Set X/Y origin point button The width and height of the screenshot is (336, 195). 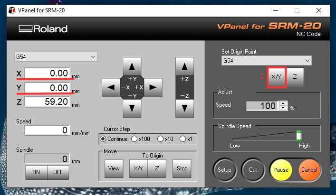[x=277, y=77]
